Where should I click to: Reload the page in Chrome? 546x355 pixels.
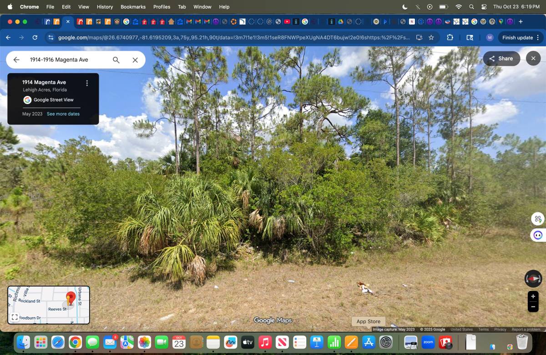(35, 38)
